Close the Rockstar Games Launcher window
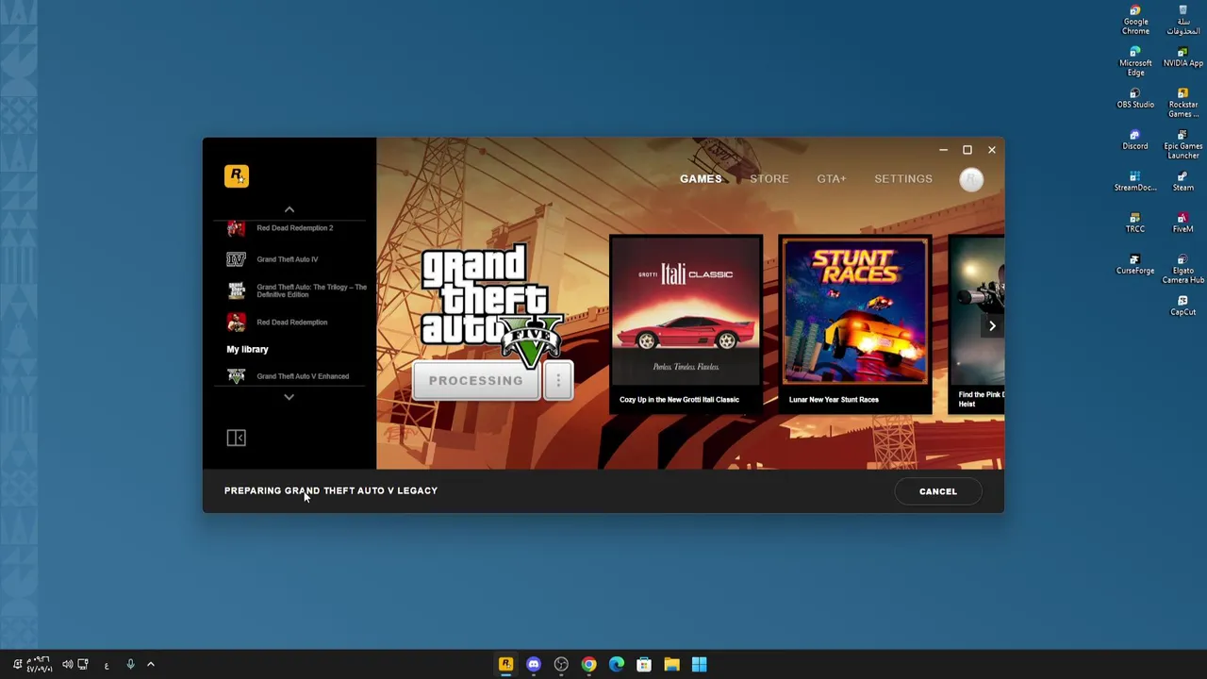This screenshot has height=679, width=1207. 992,150
